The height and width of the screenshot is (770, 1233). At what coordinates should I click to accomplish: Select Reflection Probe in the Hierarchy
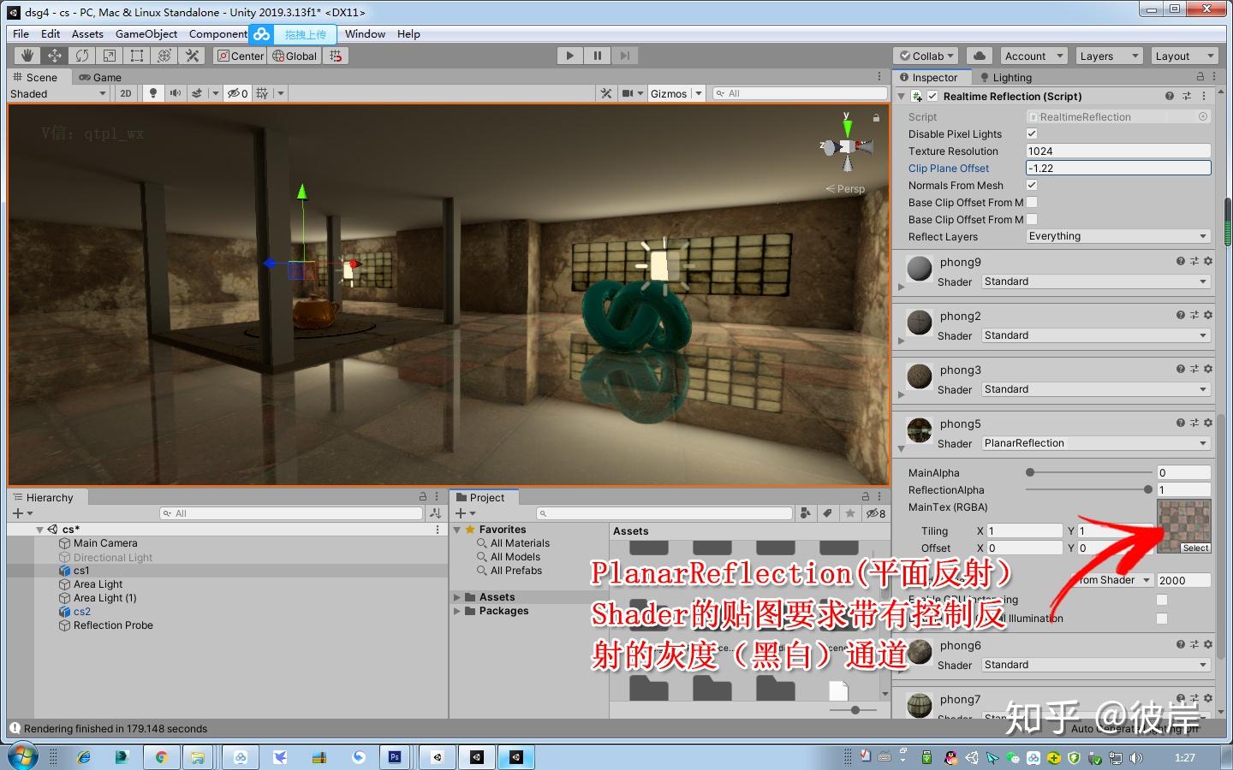[x=113, y=625]
